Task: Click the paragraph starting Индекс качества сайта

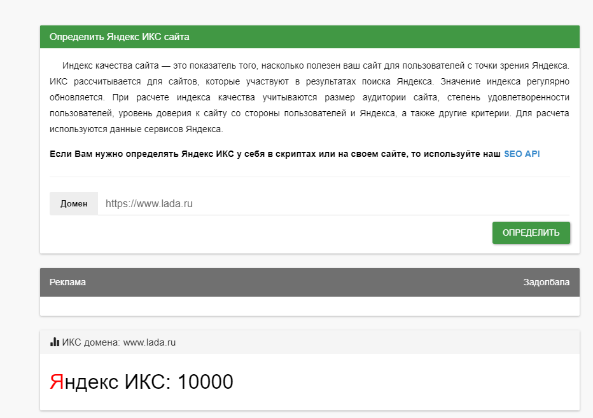Action: [309, 97]
